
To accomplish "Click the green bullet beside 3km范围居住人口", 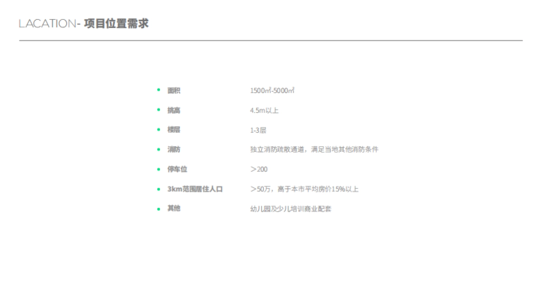I will point(158,188).
